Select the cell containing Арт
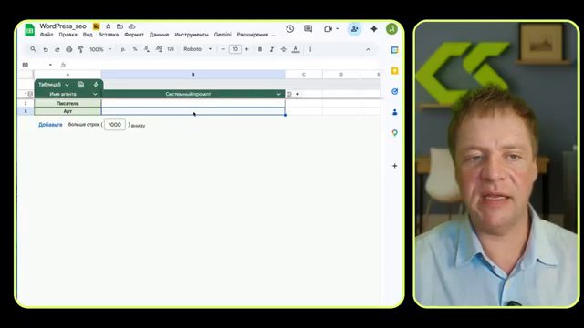This screenshot has height=328, width=584. (x=68, y=111)
